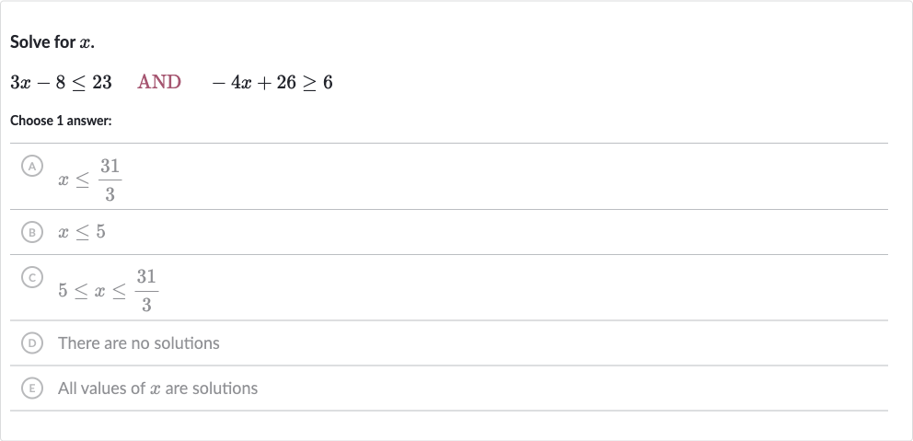913x441 pixels.
Task: Select radio button E
Action: tap(32, 389)
